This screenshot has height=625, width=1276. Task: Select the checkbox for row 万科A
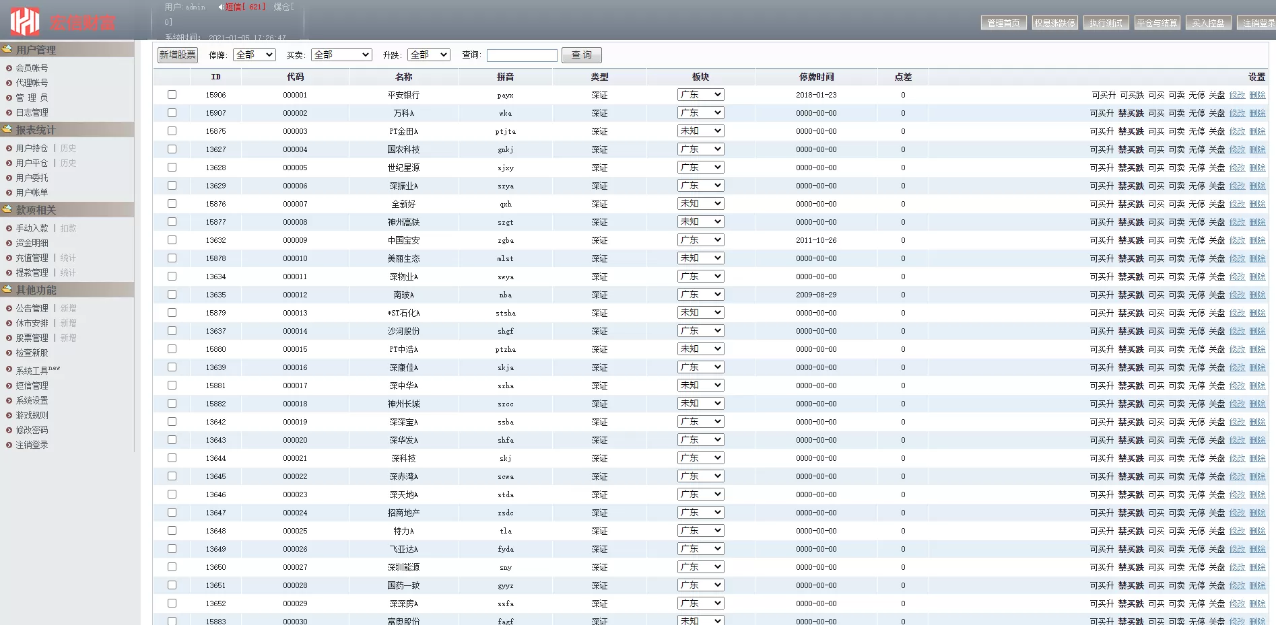pyautogui.click(x=172, y=113)
